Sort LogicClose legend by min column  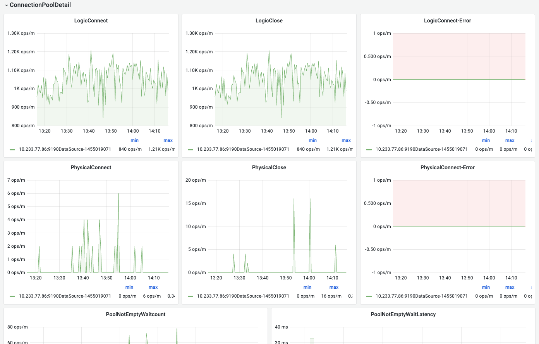312,140
